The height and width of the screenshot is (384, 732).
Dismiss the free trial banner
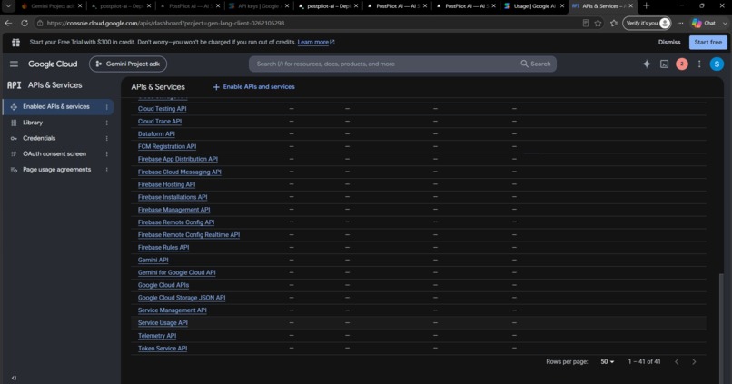pyautogui.click(x=669, y=42)
